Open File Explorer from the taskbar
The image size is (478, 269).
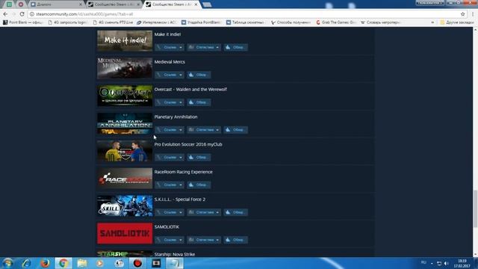82,263
